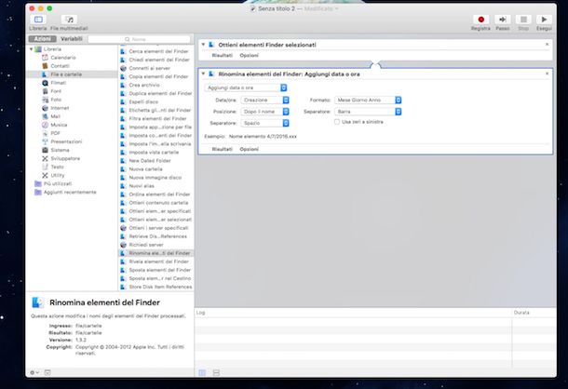
Task: Select Sistema category
Action: [60, 150]
